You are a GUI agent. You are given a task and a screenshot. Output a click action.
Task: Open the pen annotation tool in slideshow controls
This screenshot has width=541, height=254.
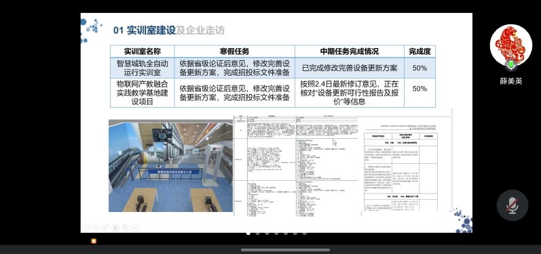point(106,228)
